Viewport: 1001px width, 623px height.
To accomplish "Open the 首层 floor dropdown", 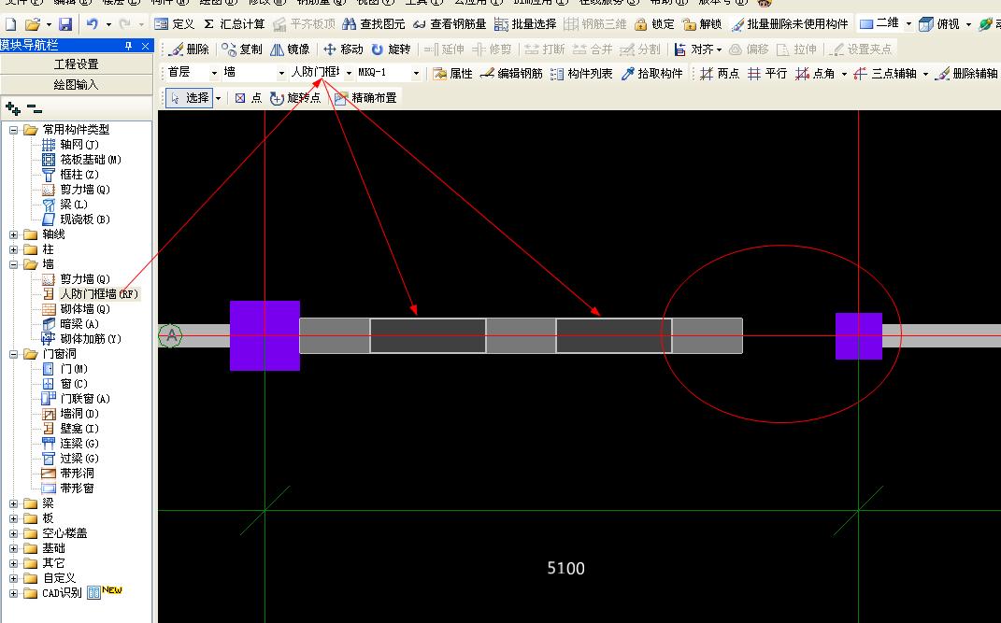I will pos(214,74).
